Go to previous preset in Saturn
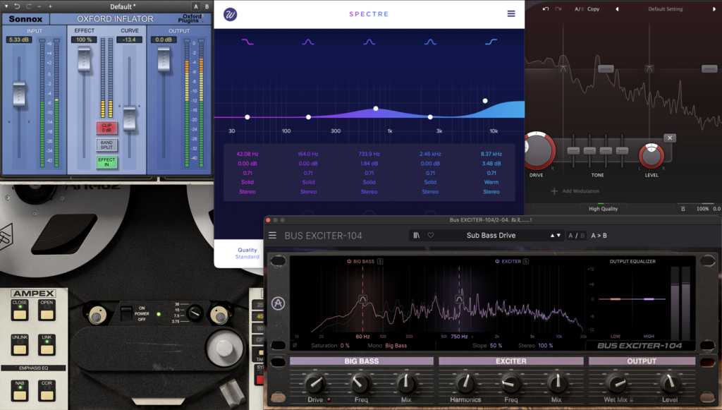The image size is (722, 410). 617,8
